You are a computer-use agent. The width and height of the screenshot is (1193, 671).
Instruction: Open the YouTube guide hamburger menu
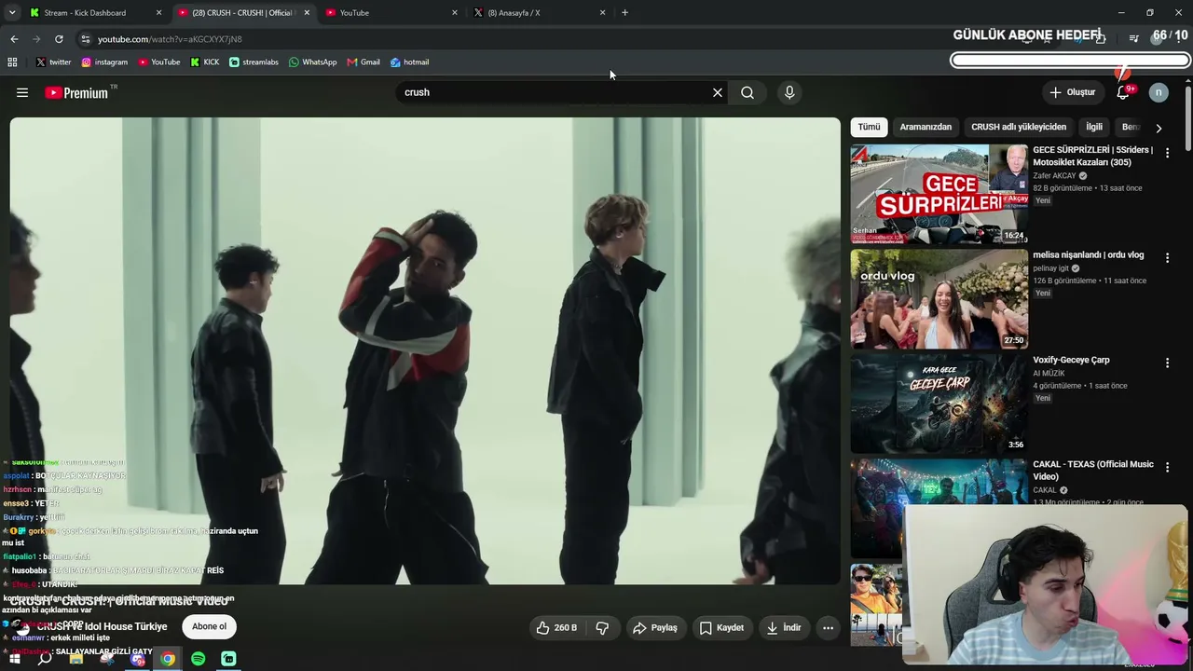click(x=22, y=92)
